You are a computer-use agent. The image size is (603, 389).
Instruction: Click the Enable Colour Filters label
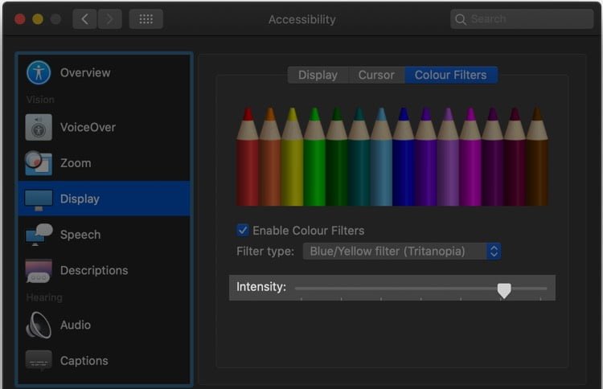tap(309, 231)
